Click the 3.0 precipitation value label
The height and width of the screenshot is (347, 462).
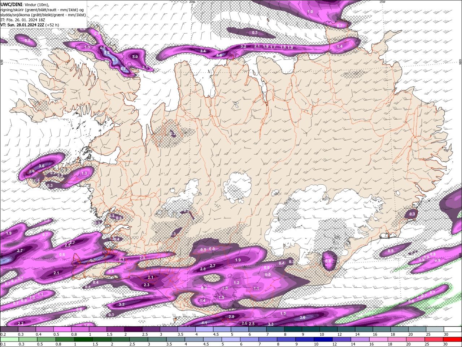tap(135, 57)
